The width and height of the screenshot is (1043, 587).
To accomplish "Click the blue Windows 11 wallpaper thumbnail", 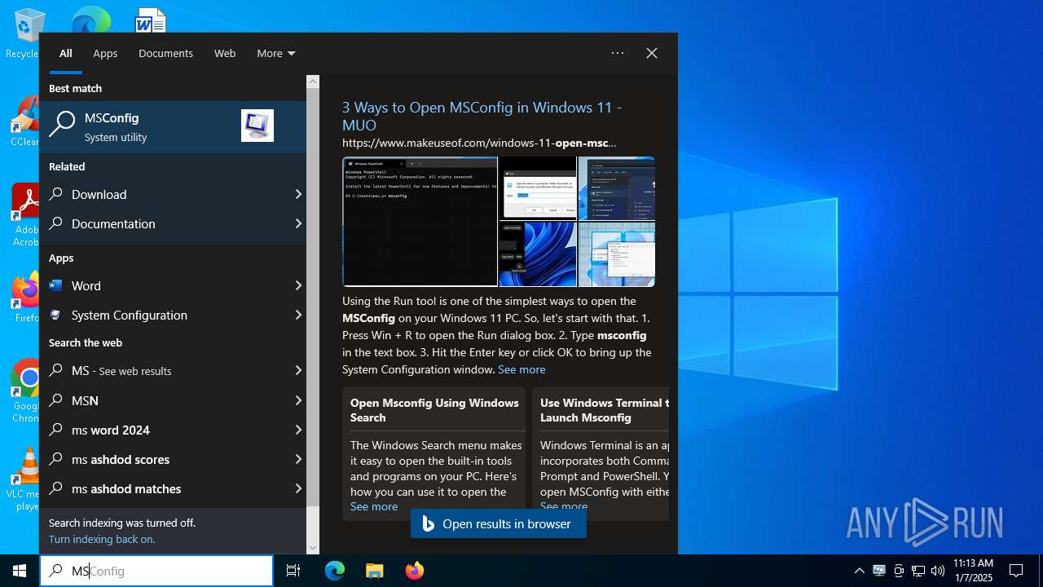I will click(538, 254).
